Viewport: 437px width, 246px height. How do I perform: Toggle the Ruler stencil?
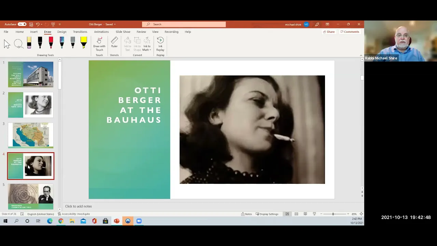click(114, 43)
